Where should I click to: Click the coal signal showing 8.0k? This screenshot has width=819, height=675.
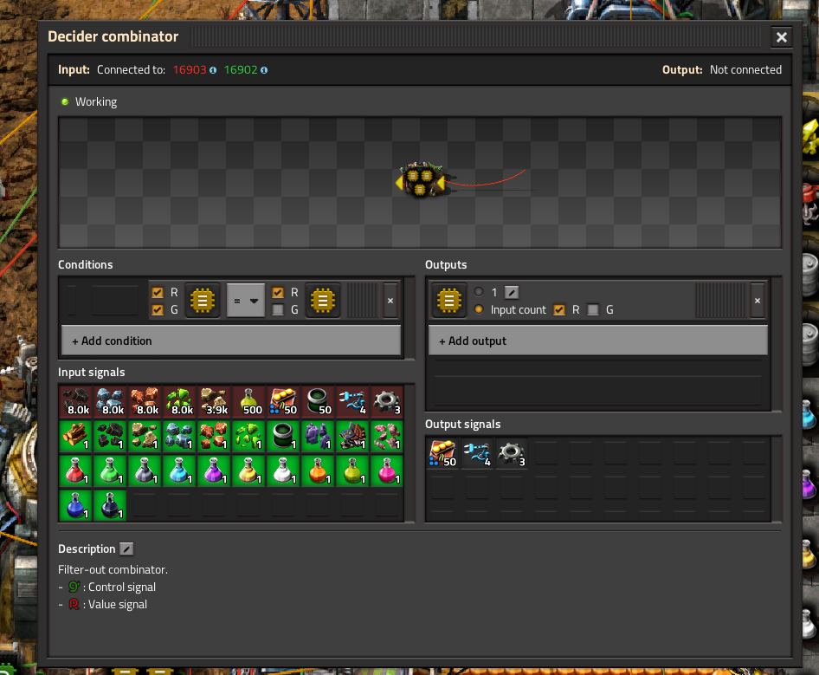[x=75, y=401]
